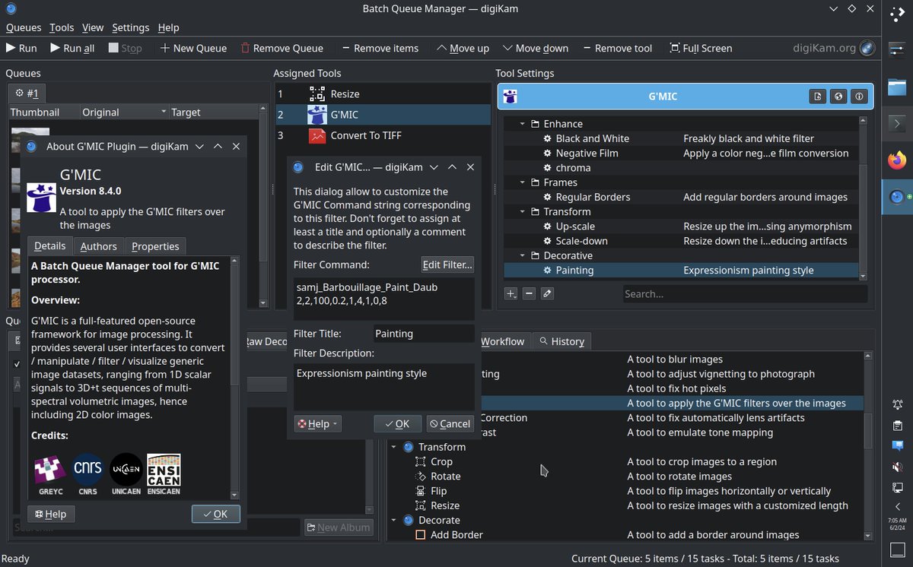Open the Settings menu

pyautogui.click(x=131, y=27)
